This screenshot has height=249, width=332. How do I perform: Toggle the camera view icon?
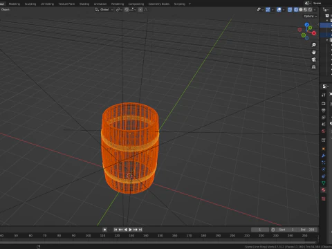click(x=313, y=59)
